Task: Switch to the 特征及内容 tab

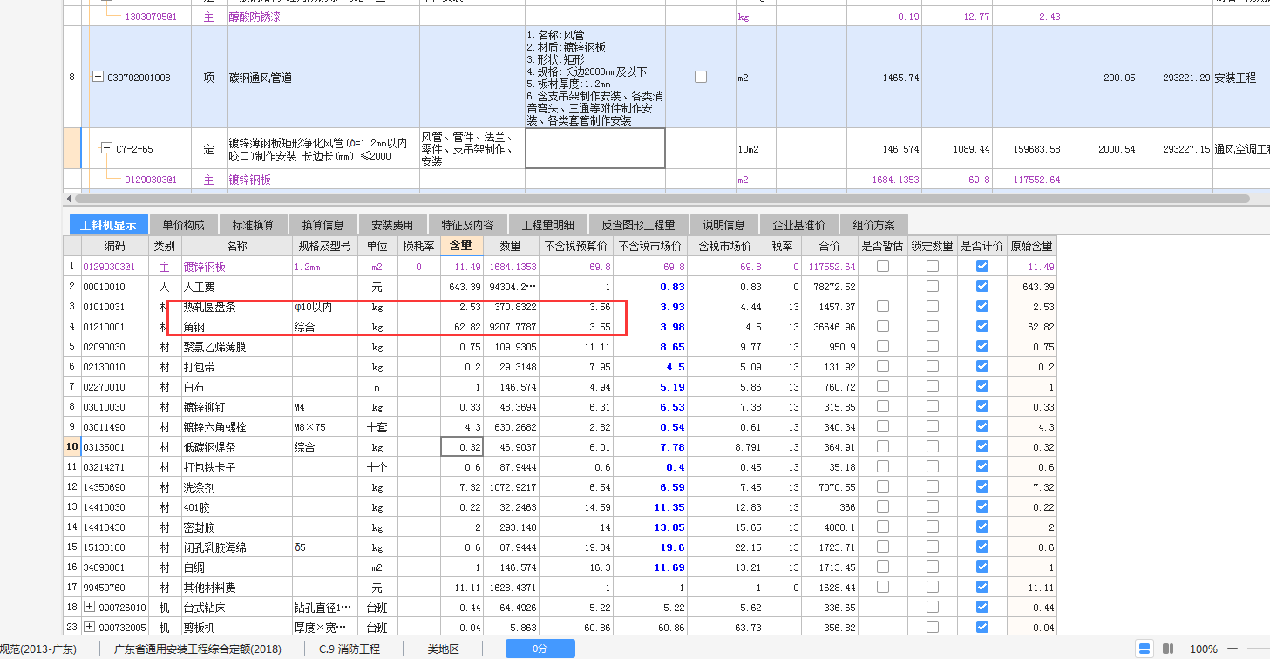Action: 467,225
